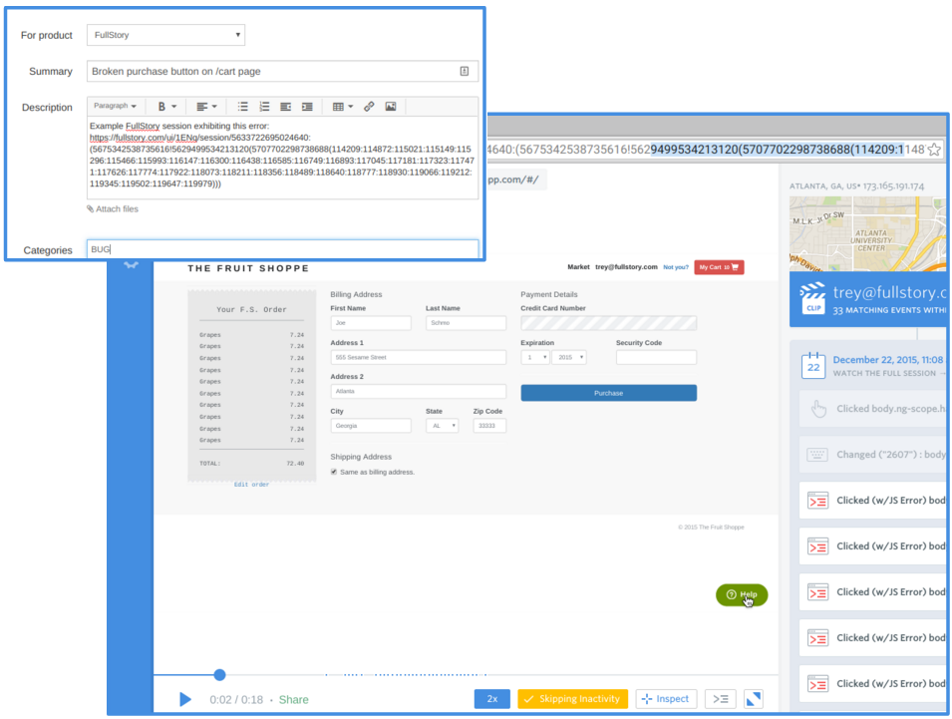Insert a numbered list
Image resolution: width=952 pixels, height=719 pixels.
264,107
